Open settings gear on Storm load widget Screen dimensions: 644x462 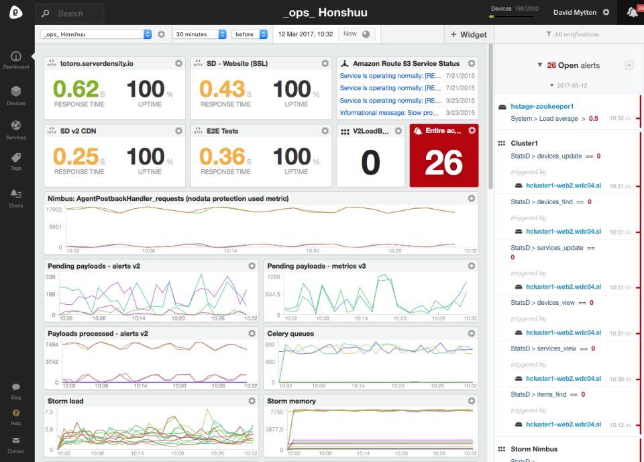[252, 401]
